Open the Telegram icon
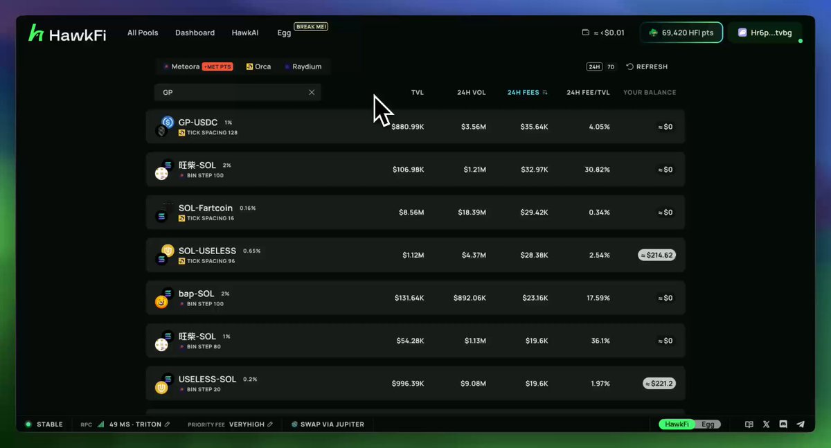 coord(801,424)
